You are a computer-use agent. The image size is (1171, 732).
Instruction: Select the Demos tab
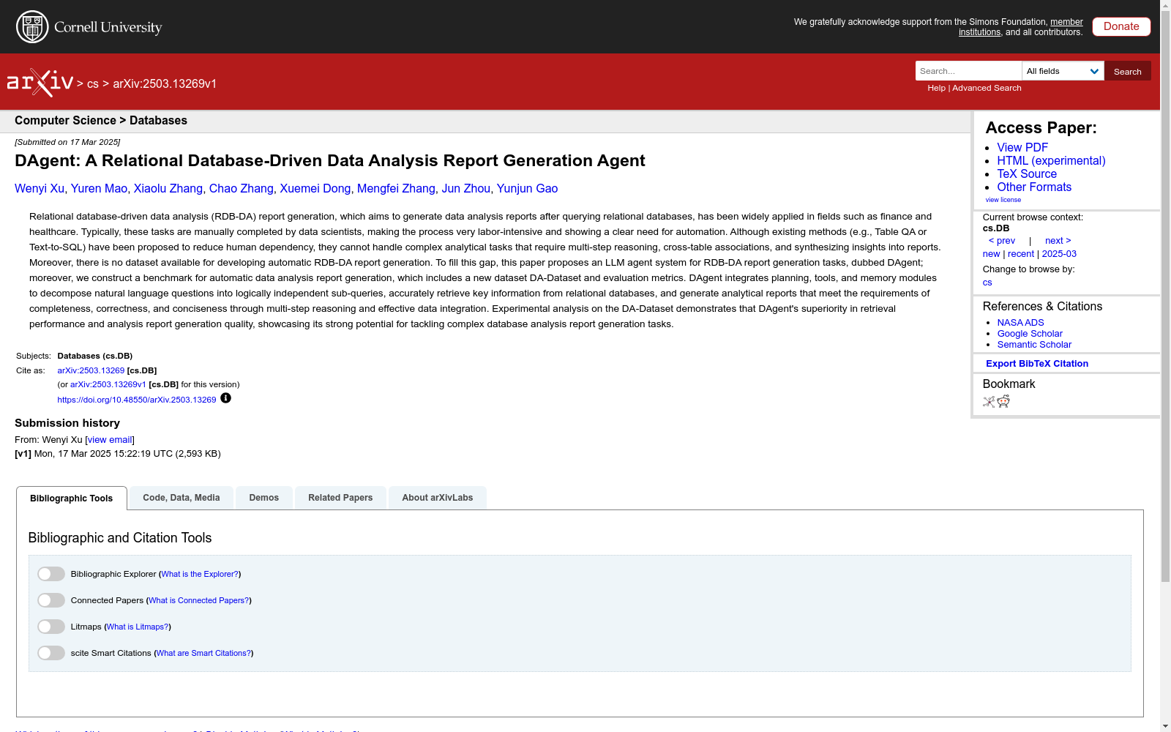point(264,498)
